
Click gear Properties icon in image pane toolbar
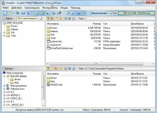[x=70, y=19]
